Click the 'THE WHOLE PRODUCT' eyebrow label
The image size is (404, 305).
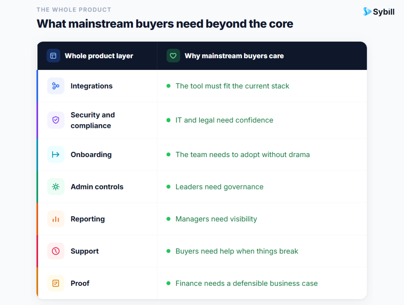click(74, 10)
